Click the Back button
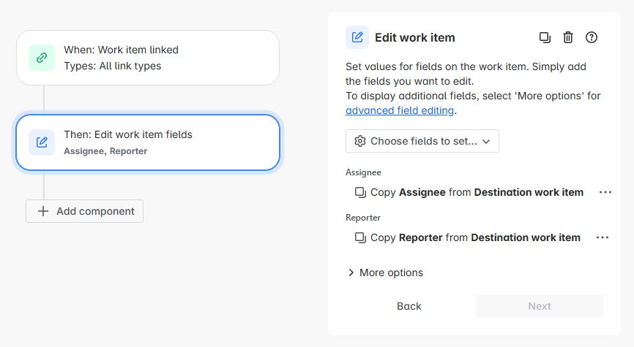This screenshot has height=347, width=634. 409,306
